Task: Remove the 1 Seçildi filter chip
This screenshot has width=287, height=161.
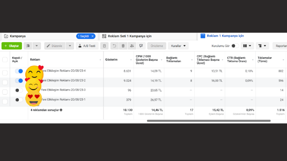Action: point(93,36)
